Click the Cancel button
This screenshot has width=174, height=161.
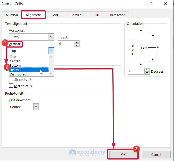[x=156, y=155]
